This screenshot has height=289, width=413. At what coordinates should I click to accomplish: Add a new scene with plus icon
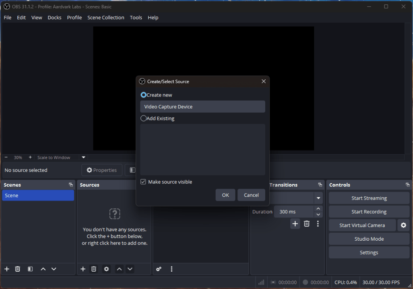(x=6, y=269)
